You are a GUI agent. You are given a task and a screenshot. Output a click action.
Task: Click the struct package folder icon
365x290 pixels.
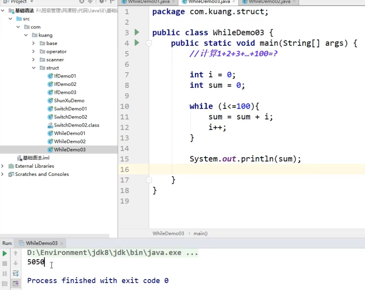[x=42, y=68]
